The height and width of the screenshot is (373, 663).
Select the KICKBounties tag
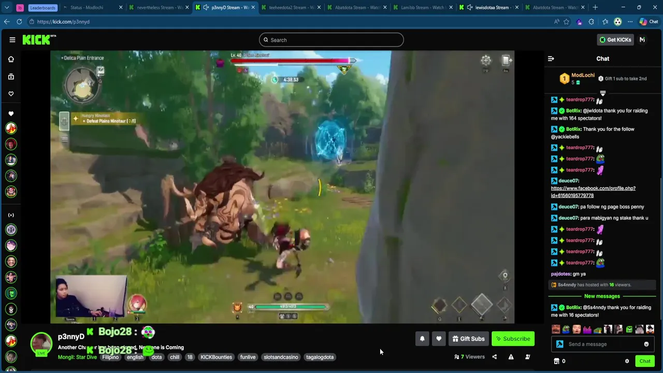216,357
